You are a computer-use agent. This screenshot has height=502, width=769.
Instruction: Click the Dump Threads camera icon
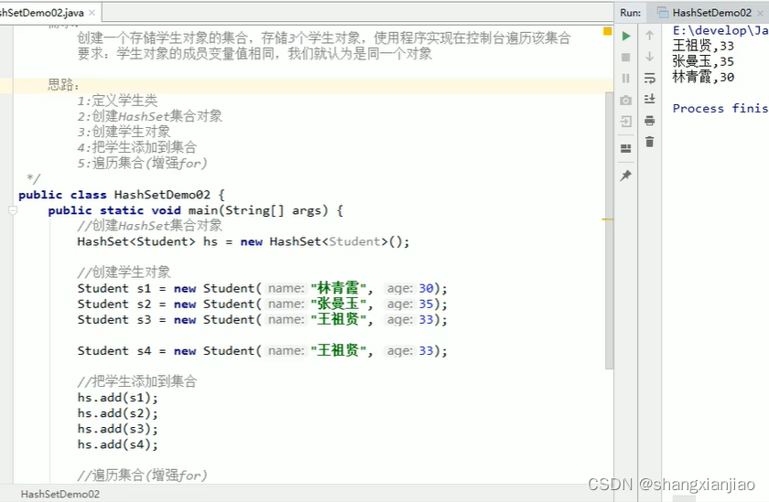tap(626, 101)
